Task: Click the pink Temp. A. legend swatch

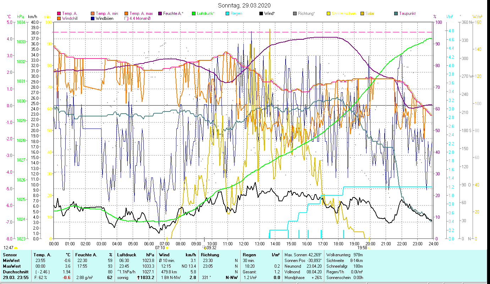Action: coord(59,13)
